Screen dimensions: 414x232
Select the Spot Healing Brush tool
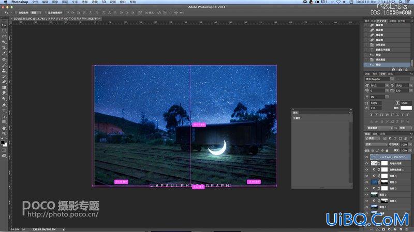4,59
